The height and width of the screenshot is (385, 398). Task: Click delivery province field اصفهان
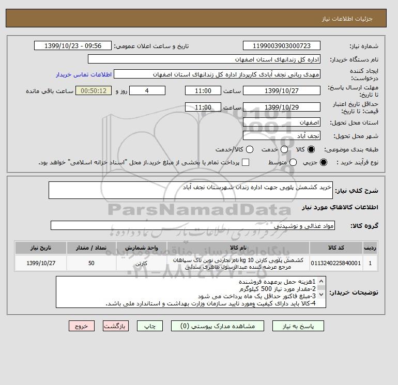click(282, 122)
